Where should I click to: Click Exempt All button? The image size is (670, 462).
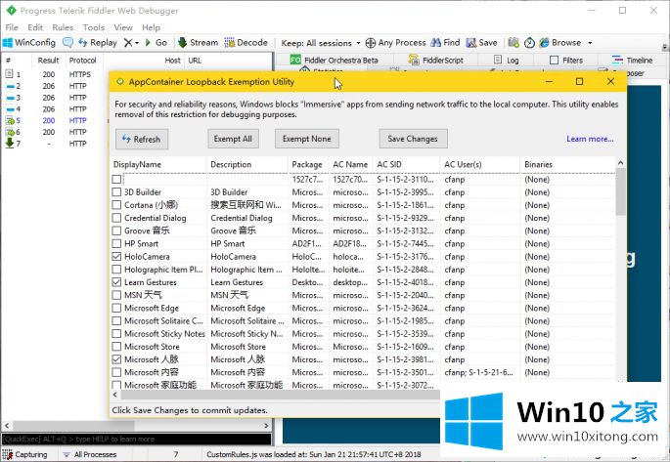[234, 139]
